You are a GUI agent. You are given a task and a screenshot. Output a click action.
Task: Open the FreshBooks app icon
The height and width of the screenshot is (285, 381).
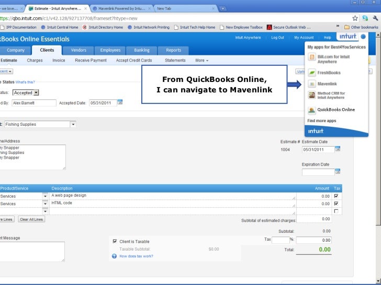312,73
